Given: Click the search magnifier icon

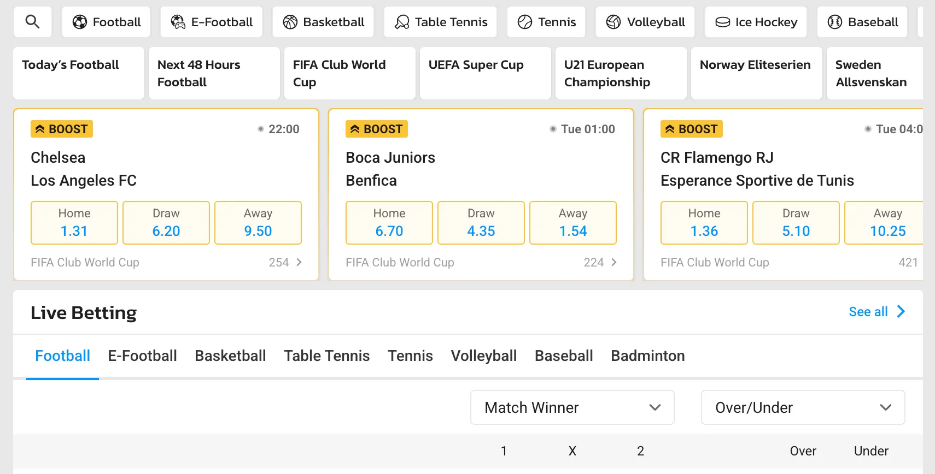Looking at the screenshot, I should coord(33,22).
